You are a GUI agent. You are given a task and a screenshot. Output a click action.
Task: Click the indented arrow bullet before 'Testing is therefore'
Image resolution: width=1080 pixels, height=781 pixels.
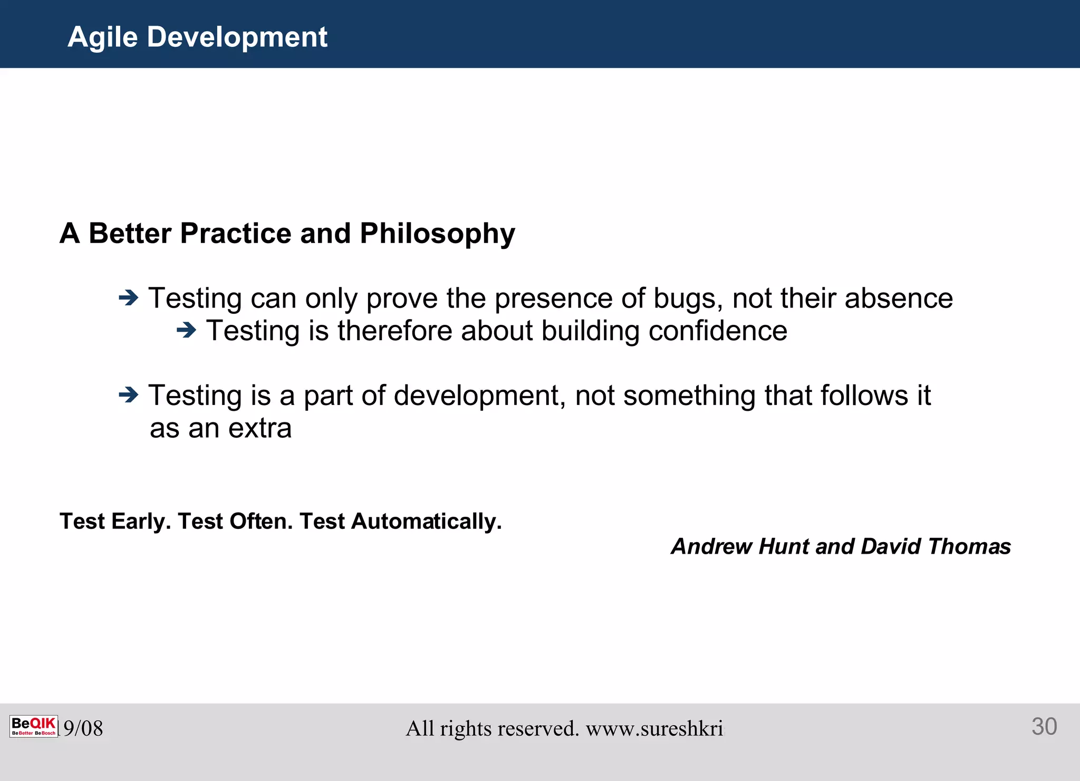pos(186,331)
